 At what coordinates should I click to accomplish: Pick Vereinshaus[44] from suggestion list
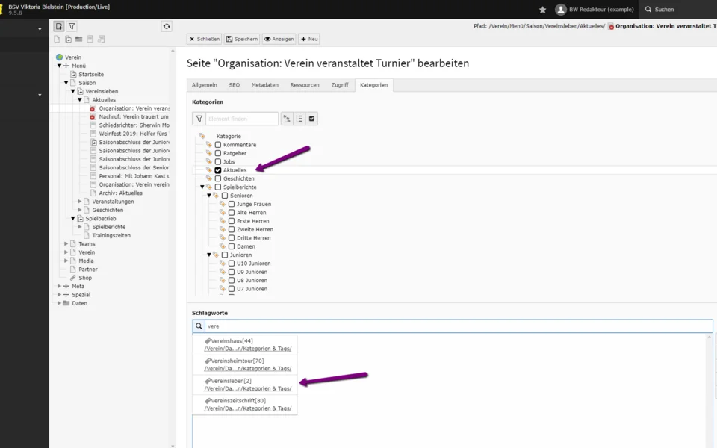click(x=245, y=345)
